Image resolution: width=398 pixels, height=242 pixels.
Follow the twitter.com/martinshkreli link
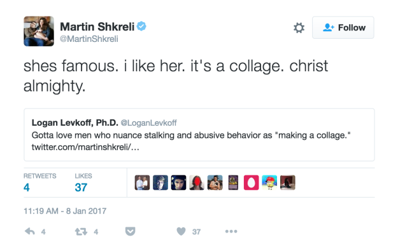coord(85,147)
